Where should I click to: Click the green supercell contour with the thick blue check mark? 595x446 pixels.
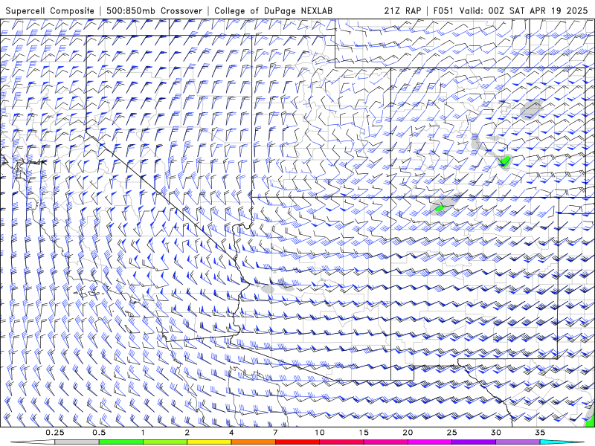pyautogui.click(x=505, y=161)
